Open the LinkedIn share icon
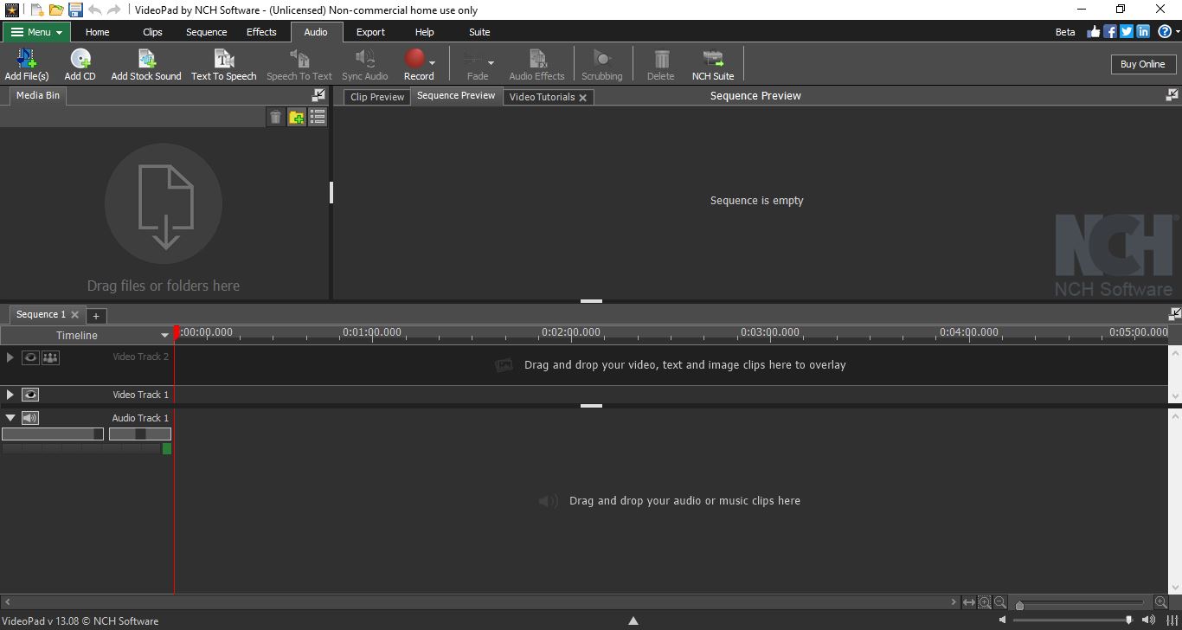This screenshot has height=630, width=1182. [x=1143, y=32]
